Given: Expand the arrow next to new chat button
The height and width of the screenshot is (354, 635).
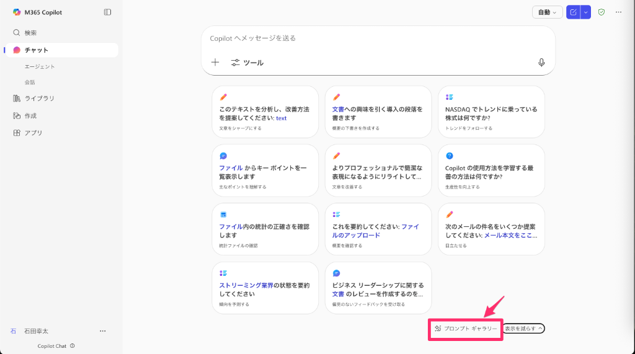Looking at the screenshot, I should point(585,12).
